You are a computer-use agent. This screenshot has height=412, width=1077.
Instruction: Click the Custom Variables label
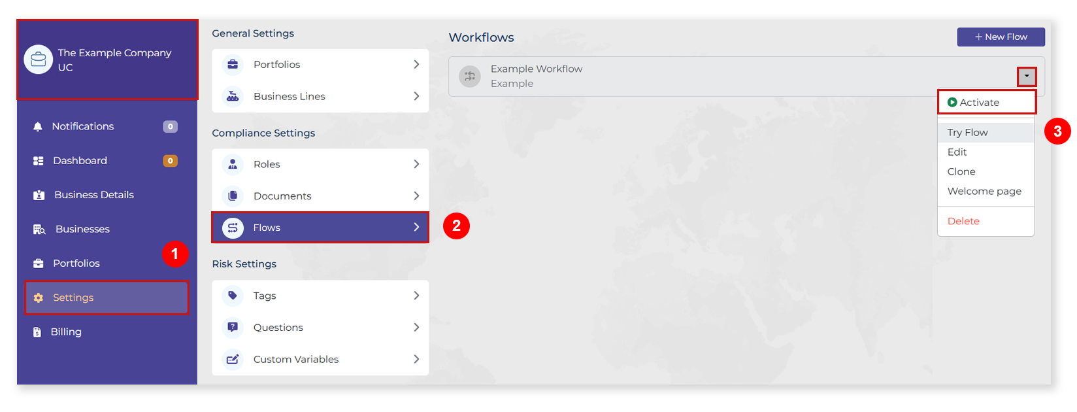click(x=296, y=359)
